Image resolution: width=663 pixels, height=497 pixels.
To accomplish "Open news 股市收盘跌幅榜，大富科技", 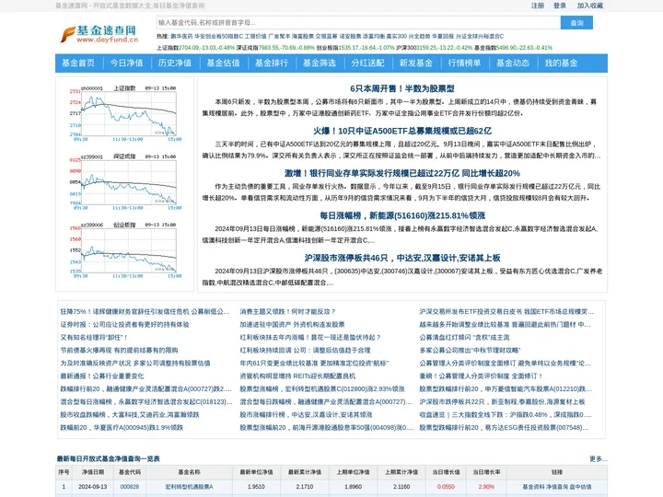I will pyautogui.click(x=130, y=414).
